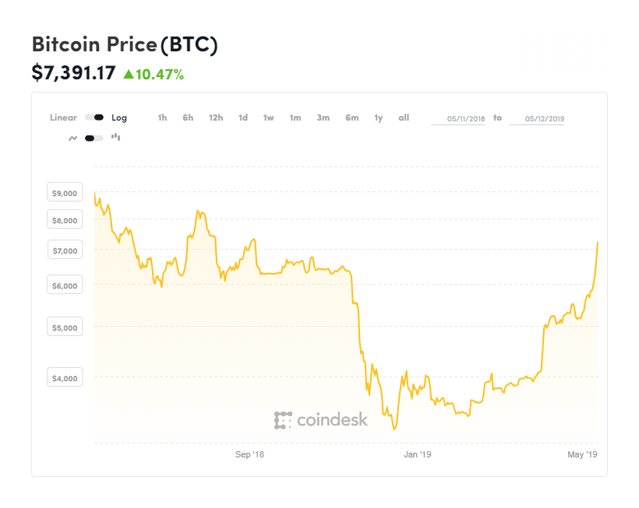Select the line chart style icon
Image resolution: width=639 pixels, height=508 pixels.
(x=73, y=138)
